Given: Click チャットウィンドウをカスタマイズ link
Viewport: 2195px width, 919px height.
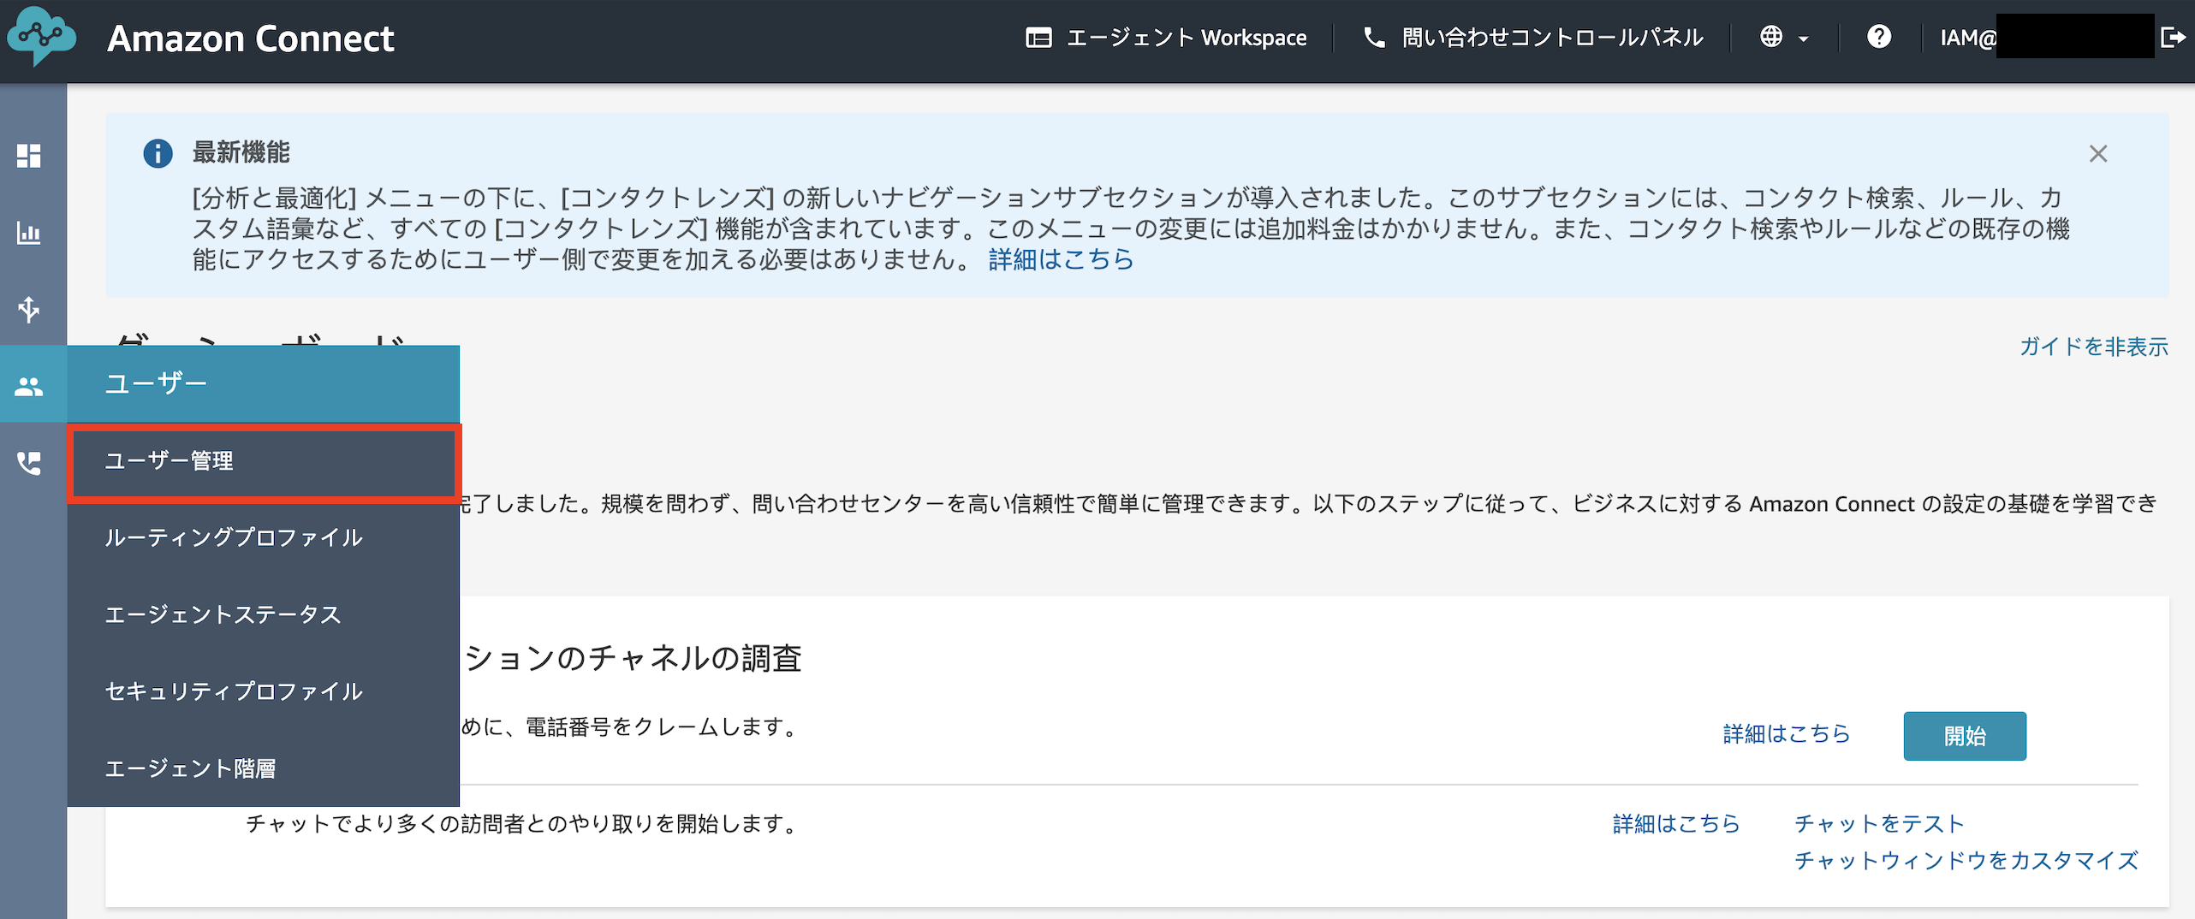Looking at the screenshot, I should [1966, 861].
